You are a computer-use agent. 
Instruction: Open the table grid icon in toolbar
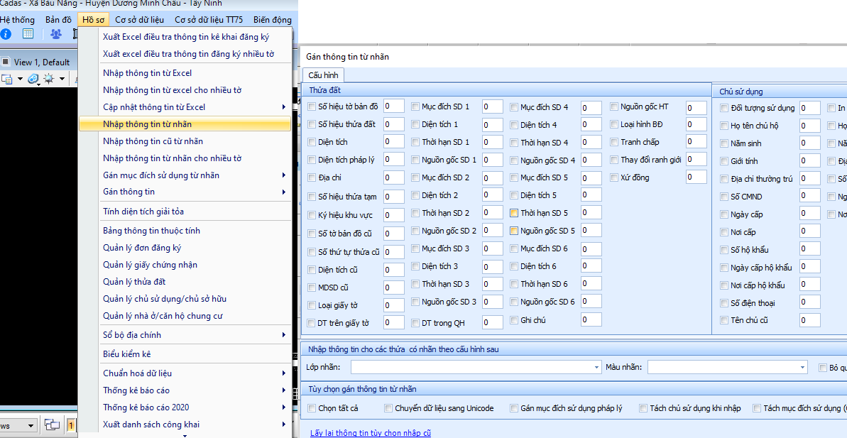[28, 34]
